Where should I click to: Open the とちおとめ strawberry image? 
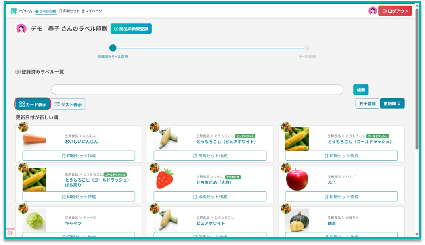coord(165,179)
